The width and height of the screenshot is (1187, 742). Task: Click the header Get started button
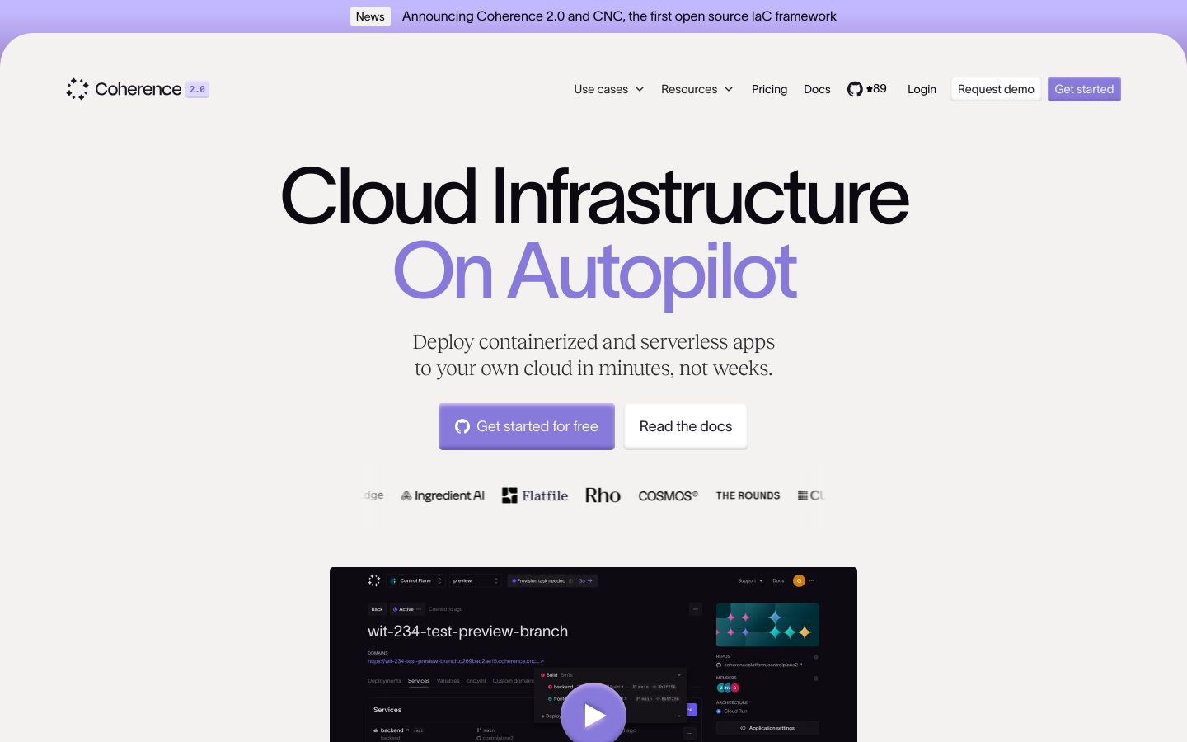click(1084, 89)
